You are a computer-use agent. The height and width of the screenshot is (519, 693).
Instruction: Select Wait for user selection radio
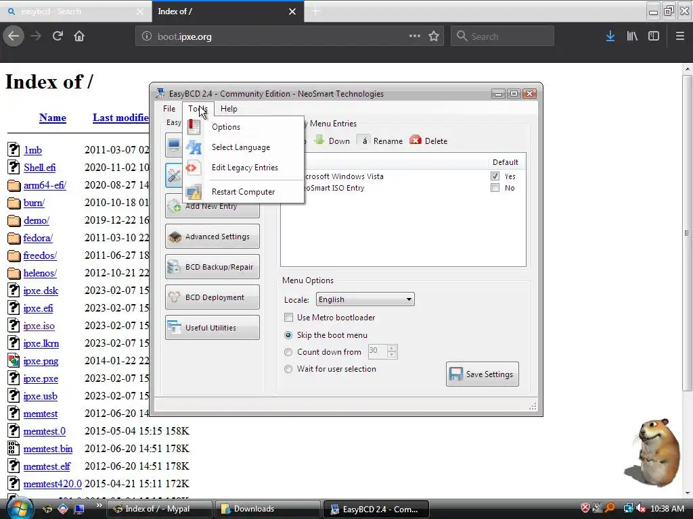[288, 369]
